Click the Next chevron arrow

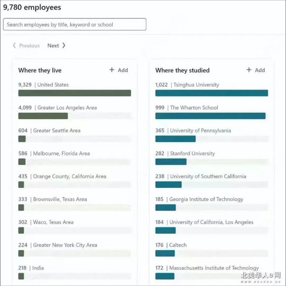pos(64,45)
